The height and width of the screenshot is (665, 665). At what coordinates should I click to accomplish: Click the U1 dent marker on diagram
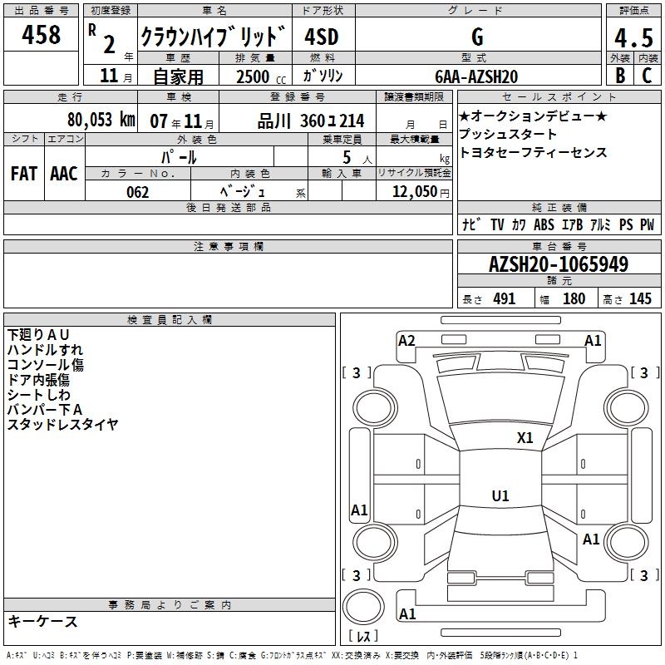click(x=500, y=496)
